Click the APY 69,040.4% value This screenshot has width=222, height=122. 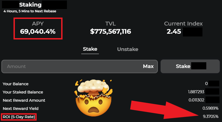click(x=38, y=32)
